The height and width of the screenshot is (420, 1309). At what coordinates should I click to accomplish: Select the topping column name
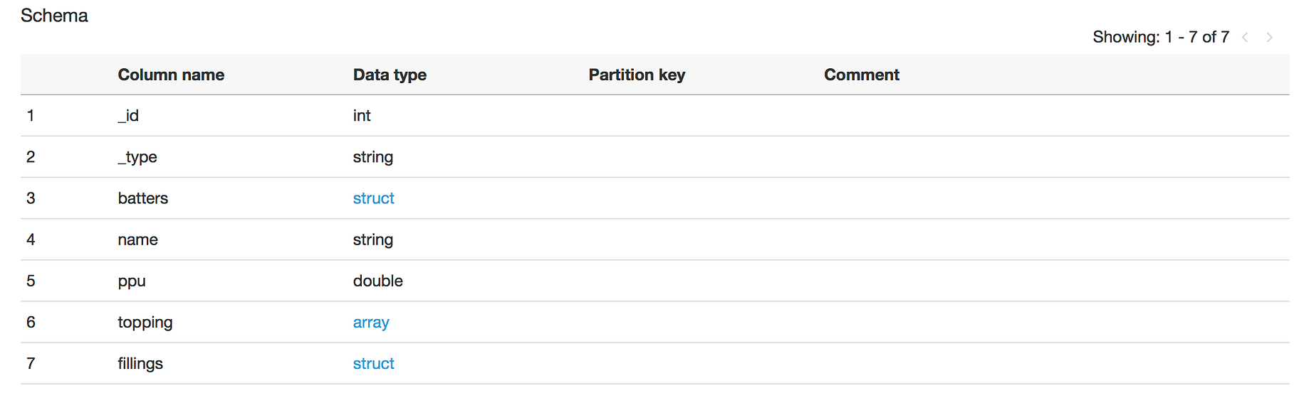[145, 323]
